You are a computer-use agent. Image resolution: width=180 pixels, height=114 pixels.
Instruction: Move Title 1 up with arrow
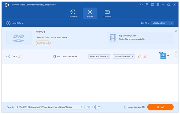click(175, 54)
